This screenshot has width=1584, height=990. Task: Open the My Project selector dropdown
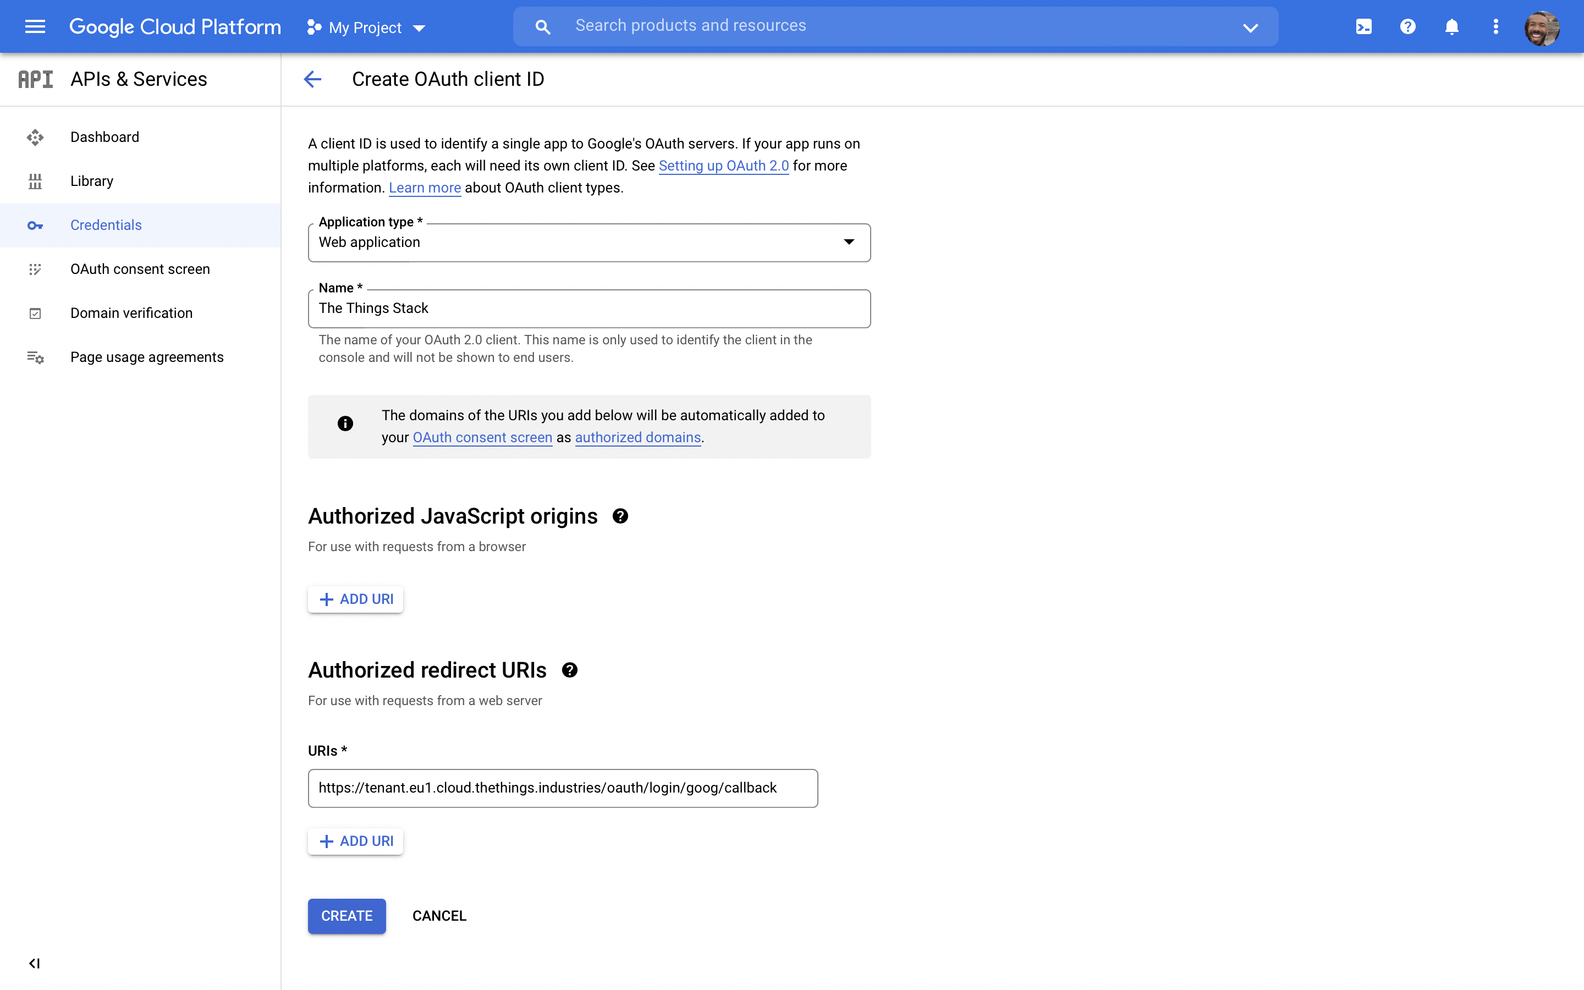pos(366,28)
